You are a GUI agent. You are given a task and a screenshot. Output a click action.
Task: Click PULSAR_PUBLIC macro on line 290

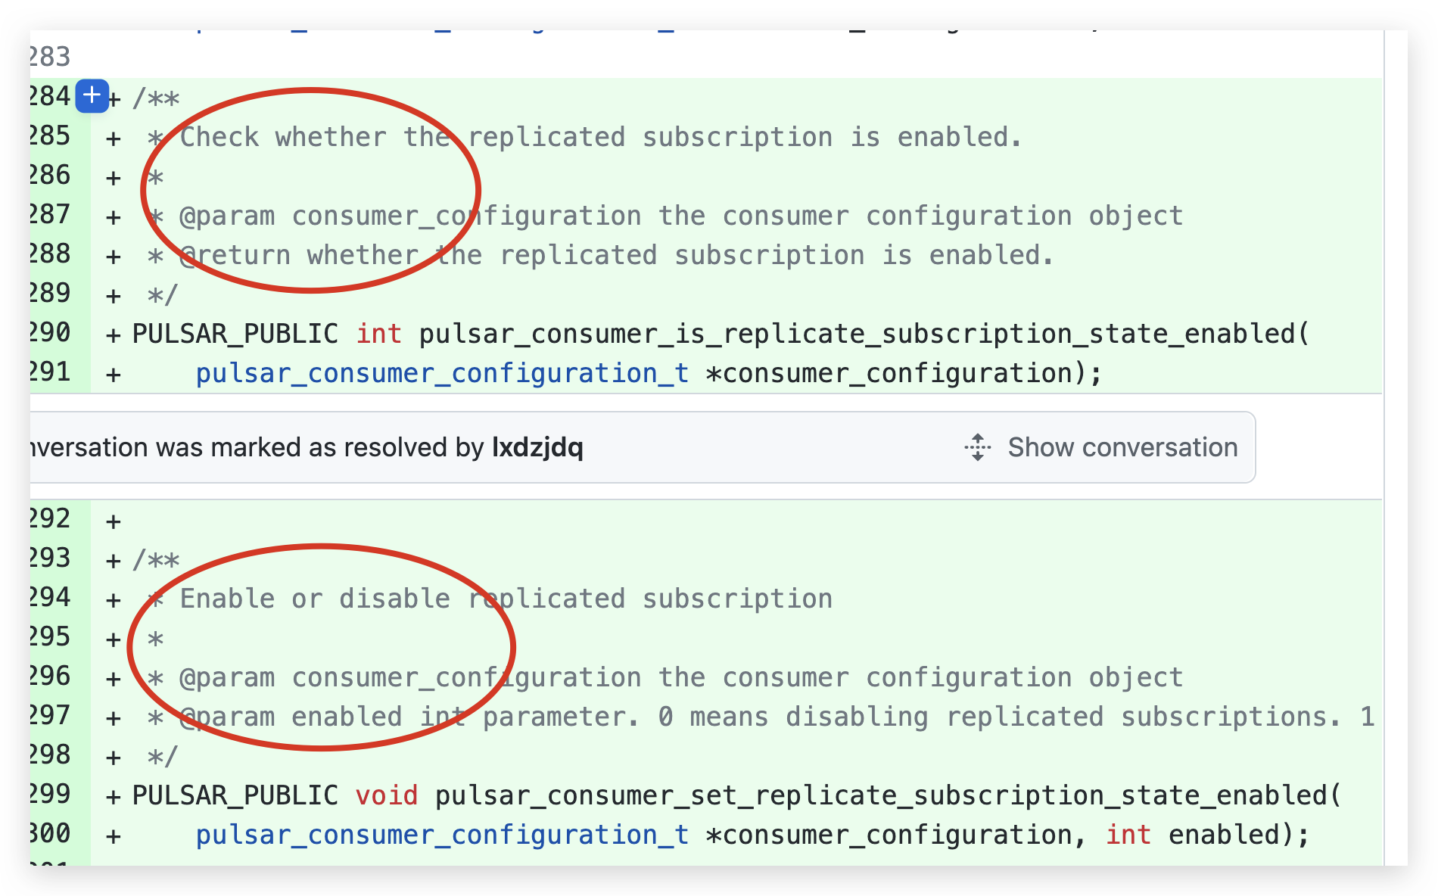pos(235,334)
